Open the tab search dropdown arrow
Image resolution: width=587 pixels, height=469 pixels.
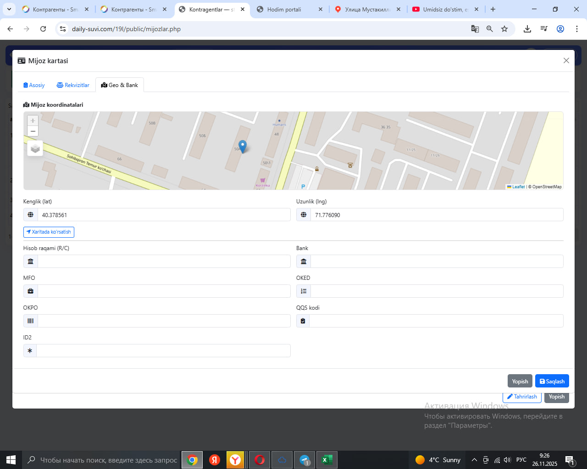click(x=9, y=9)
